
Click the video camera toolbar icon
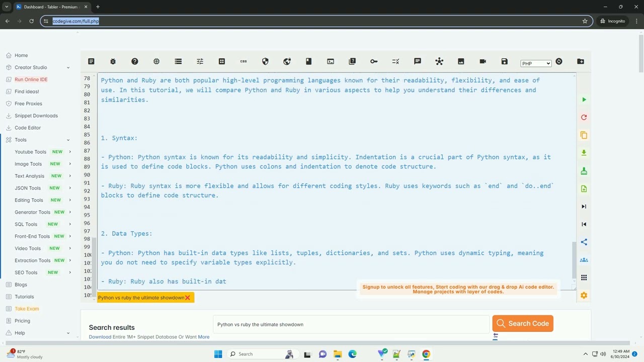point(483,61)
